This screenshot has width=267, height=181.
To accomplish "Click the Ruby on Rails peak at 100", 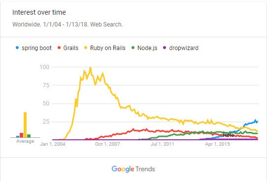I will 91,68.
